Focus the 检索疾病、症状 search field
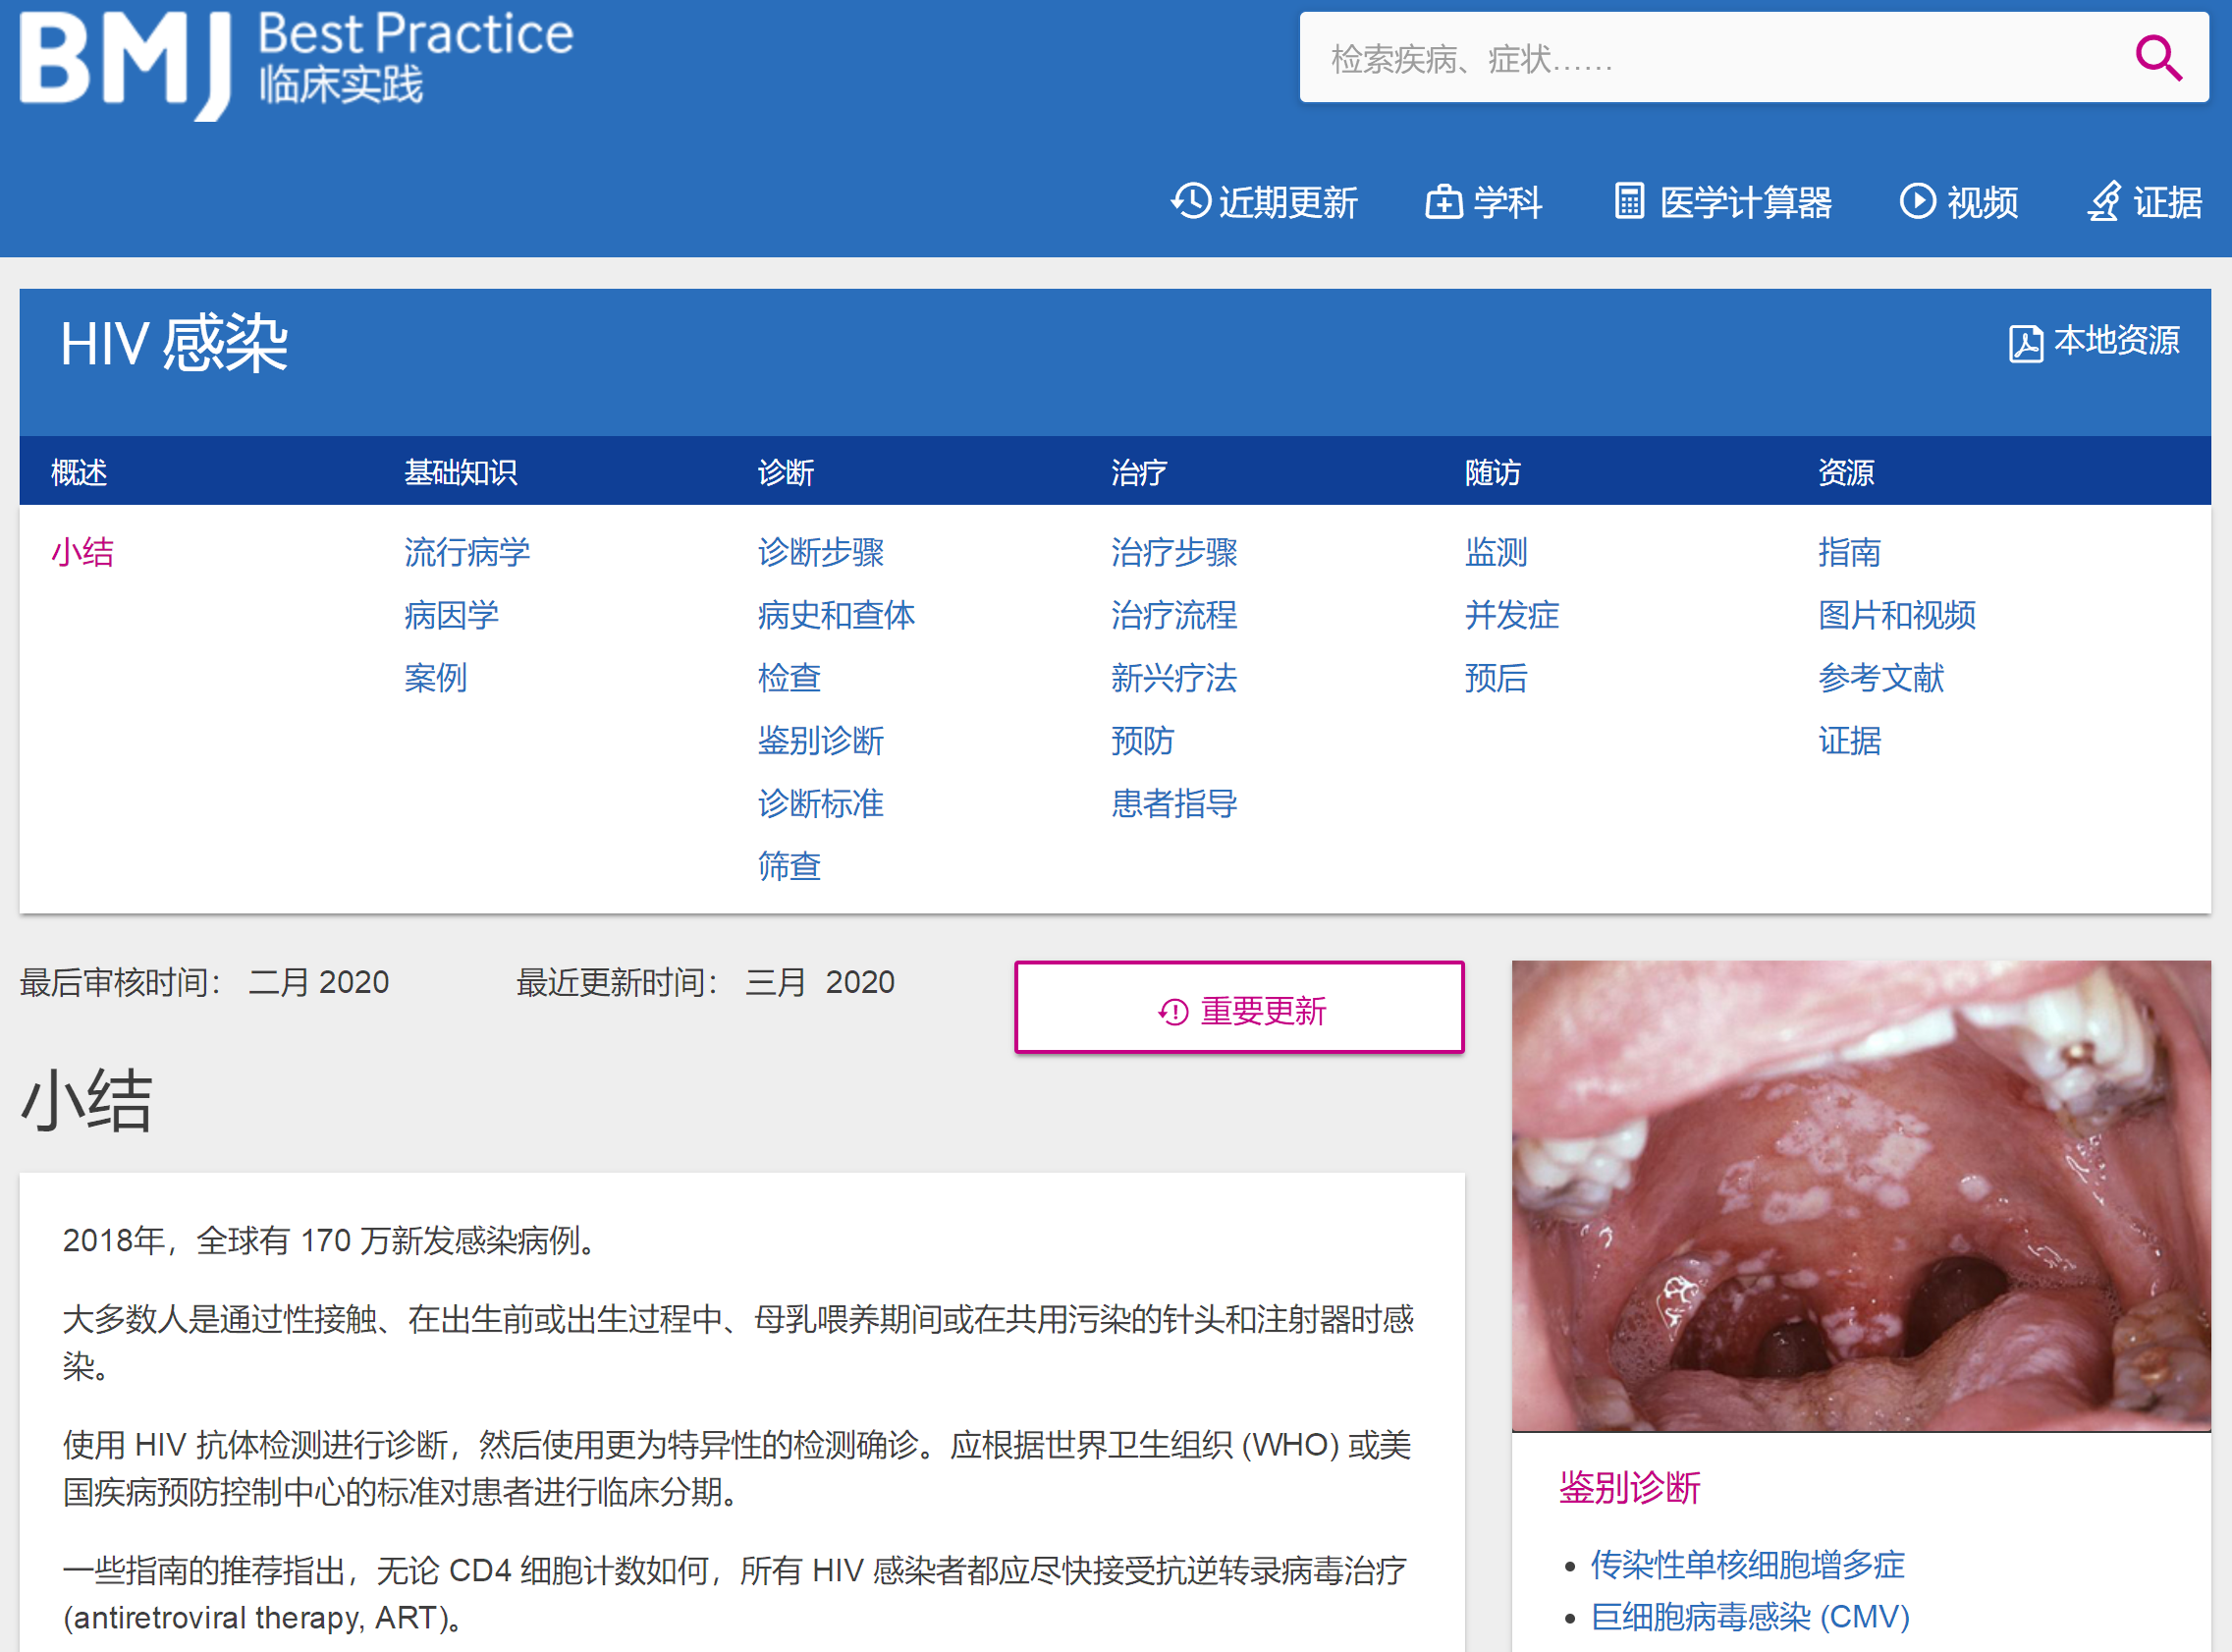This screenshot has width=2232, height=1652. (x=1710, y=58)
